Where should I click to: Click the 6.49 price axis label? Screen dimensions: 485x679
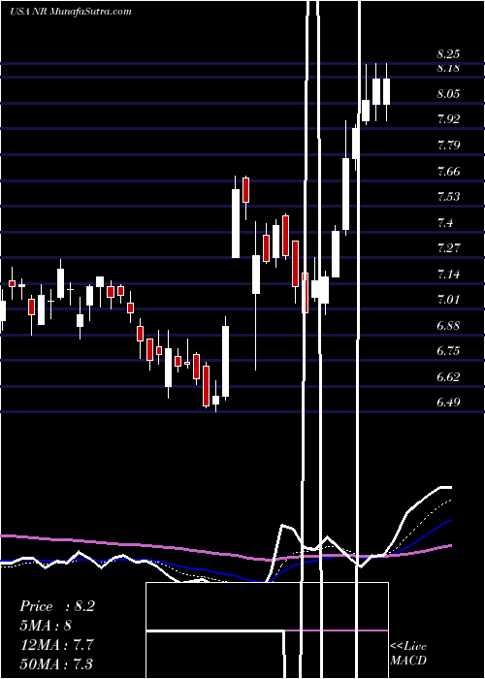click(x=448, y=403)
